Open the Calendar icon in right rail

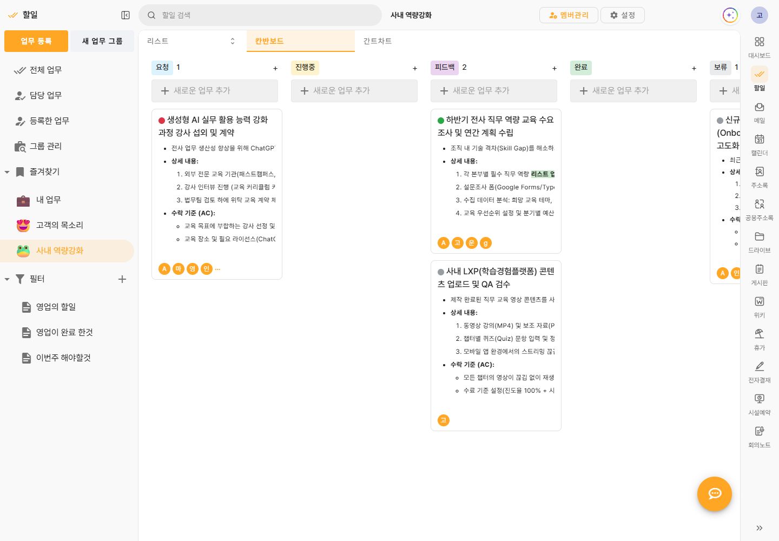coord(760,139)
